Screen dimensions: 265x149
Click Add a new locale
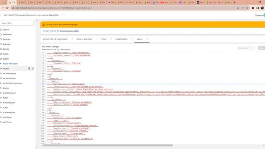coord(10,64)
